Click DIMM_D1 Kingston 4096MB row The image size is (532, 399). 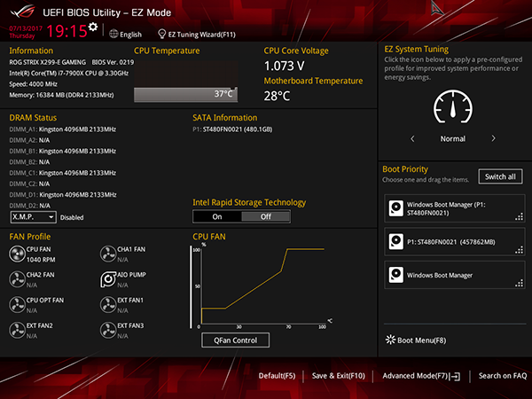pos(63,195)
